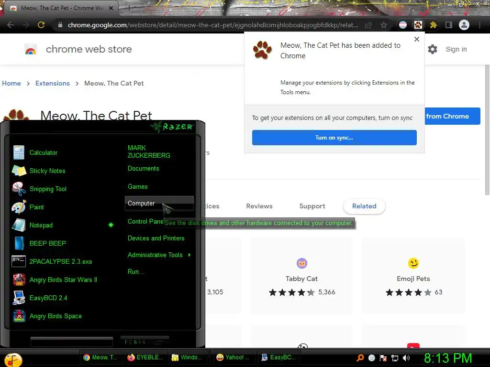Click Turn on sync button
Viewport: 490px width, 367px height.
pyautogui.click(x=334, y=138)
